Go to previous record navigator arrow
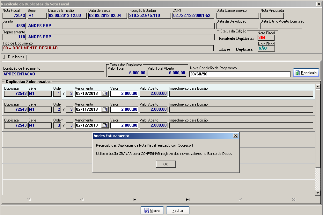 pos(82,199)
